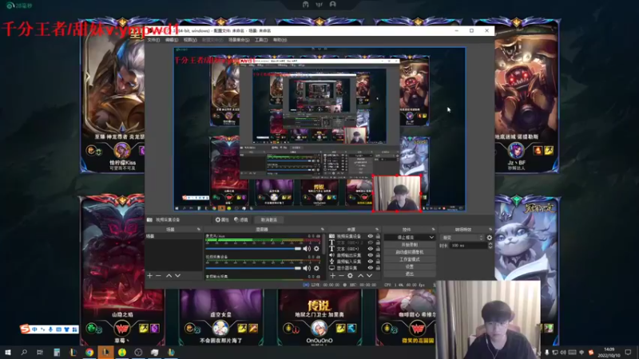Click the 取消激活 deactivate button
Image resolution: width=639 pixels, height=359 pixels.
[269, 220]
